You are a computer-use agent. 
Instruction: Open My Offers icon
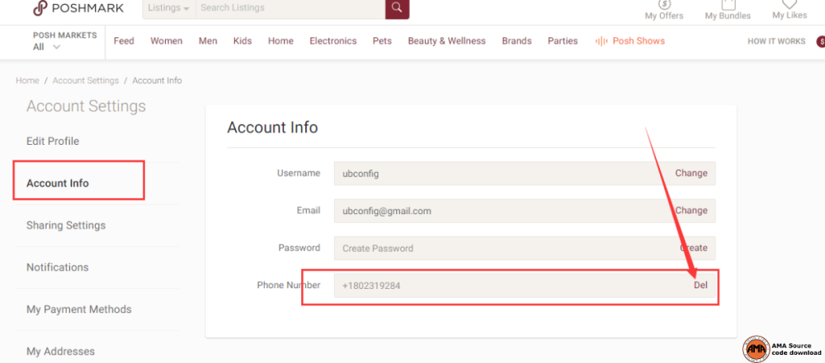coord(664,5)
